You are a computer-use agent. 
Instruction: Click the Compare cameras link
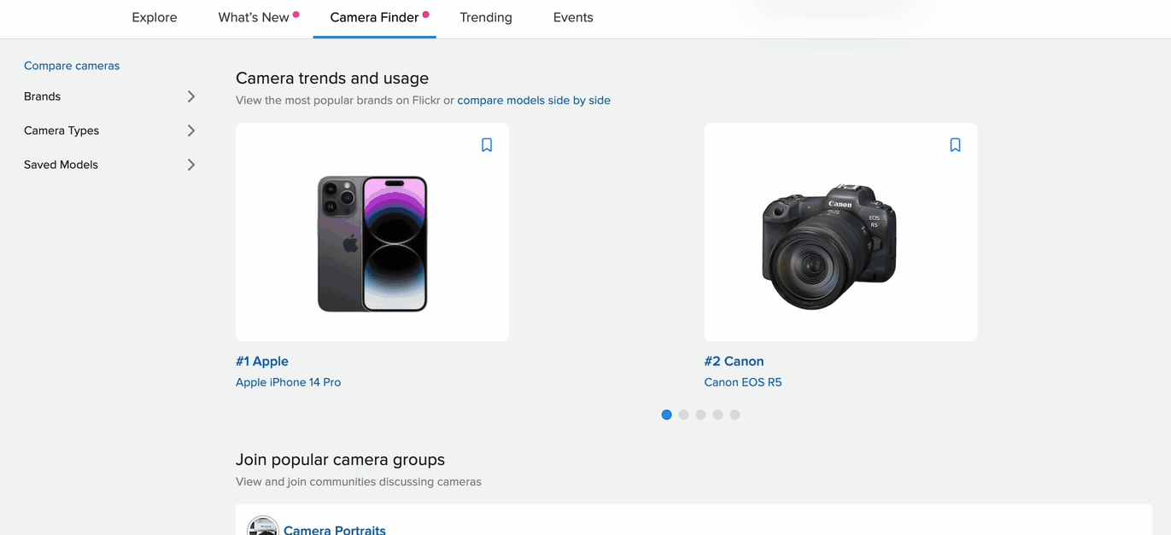click(x=72, y=66)
